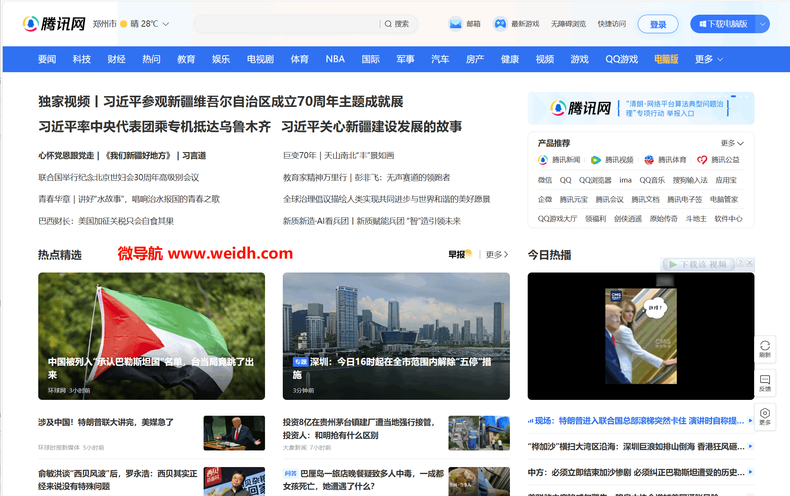
Task: Open 腾讯文档 in product list
Action: [646, 200]
